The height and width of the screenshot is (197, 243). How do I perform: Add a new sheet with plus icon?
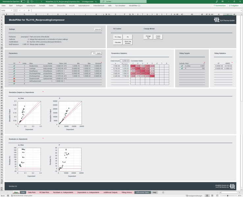click(163, 192)
